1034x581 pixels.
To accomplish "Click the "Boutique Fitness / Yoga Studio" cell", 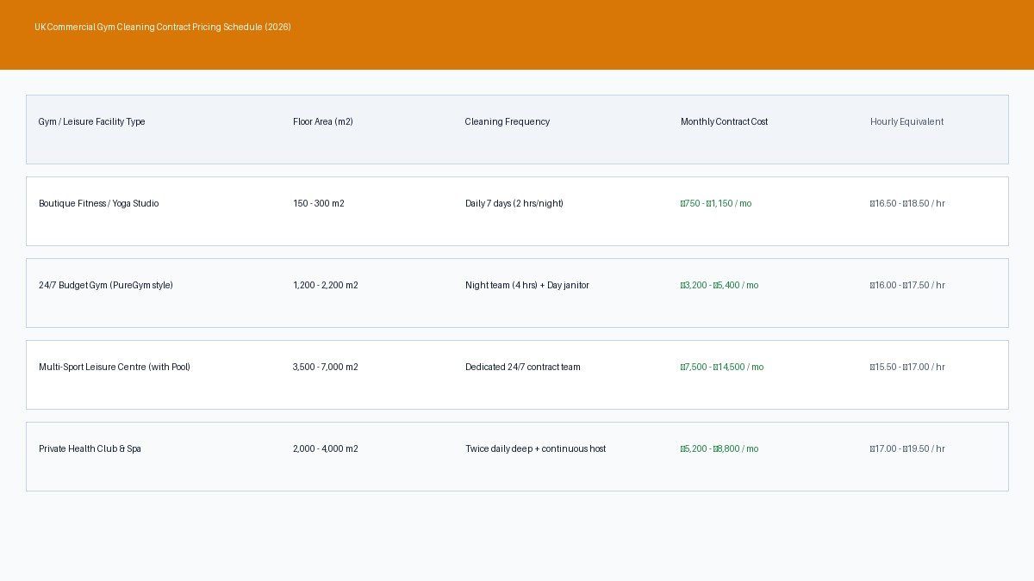I will 98,203.
